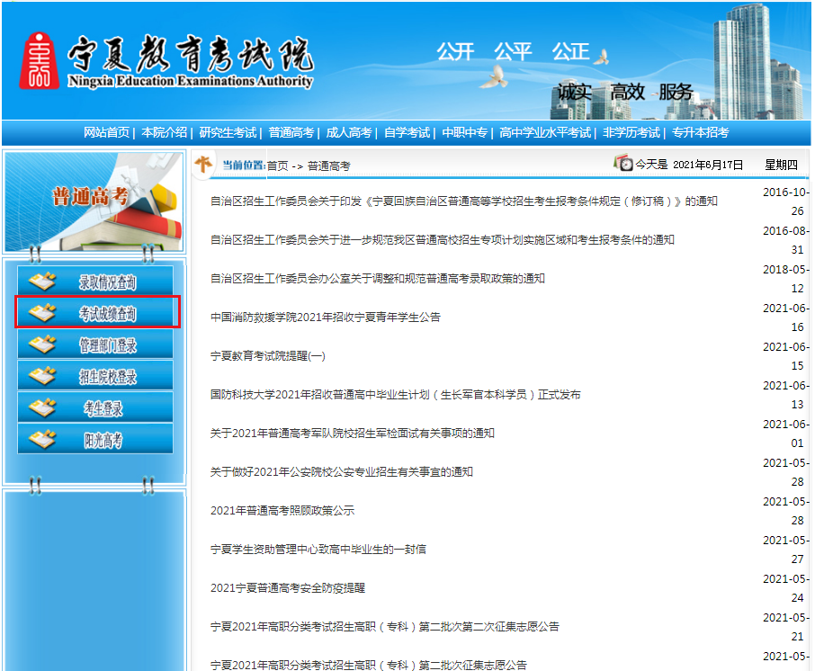Go to 非学历考试 section
Viewport: 815px width, 671px height.
(x=631, y=132)
